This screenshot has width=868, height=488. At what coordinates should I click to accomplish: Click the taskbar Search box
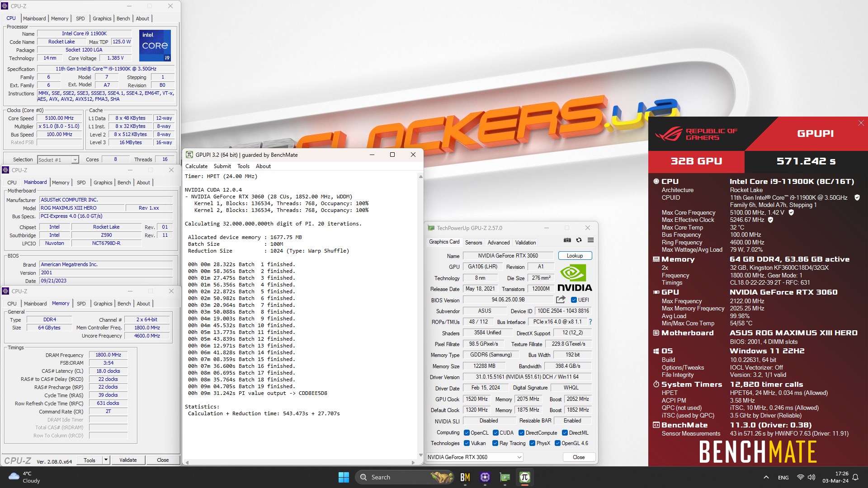coord(404,477)
